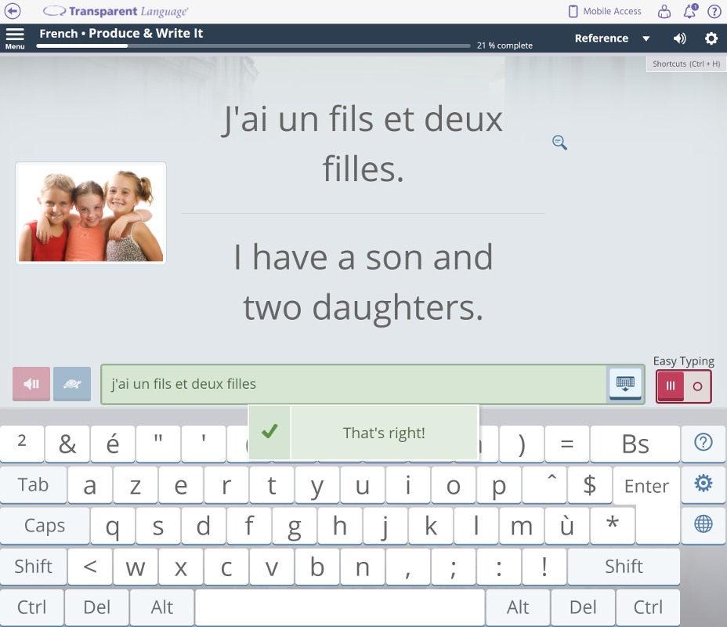Expand the Reference dropdown

612,38
